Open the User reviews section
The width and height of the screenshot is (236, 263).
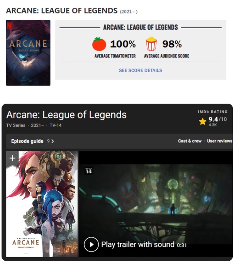(x=220, y=141)
